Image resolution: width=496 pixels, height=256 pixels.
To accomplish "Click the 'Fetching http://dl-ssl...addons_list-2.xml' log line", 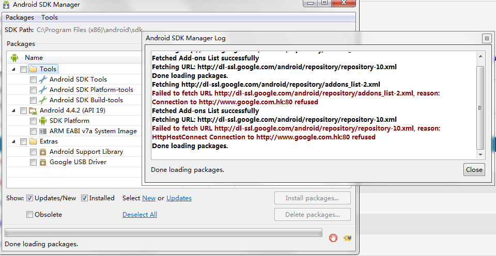I will click(266, 84).
